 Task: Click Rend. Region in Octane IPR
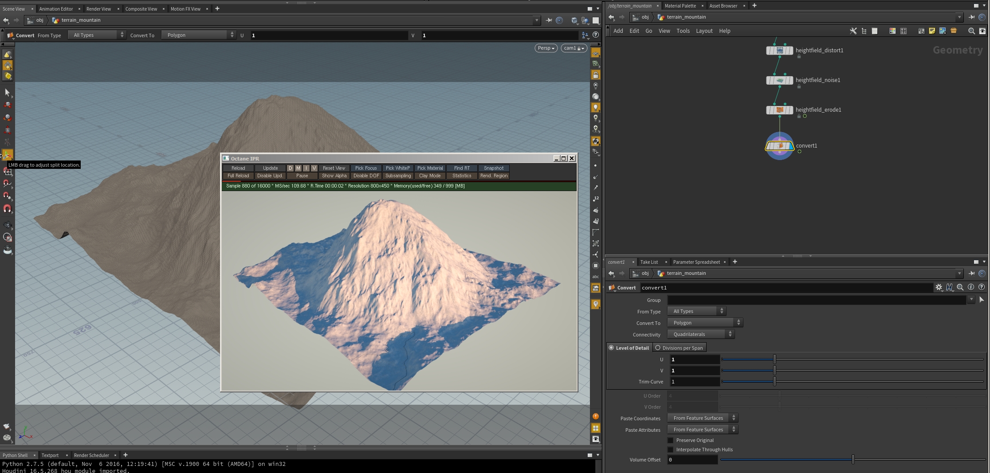(494, 176)
